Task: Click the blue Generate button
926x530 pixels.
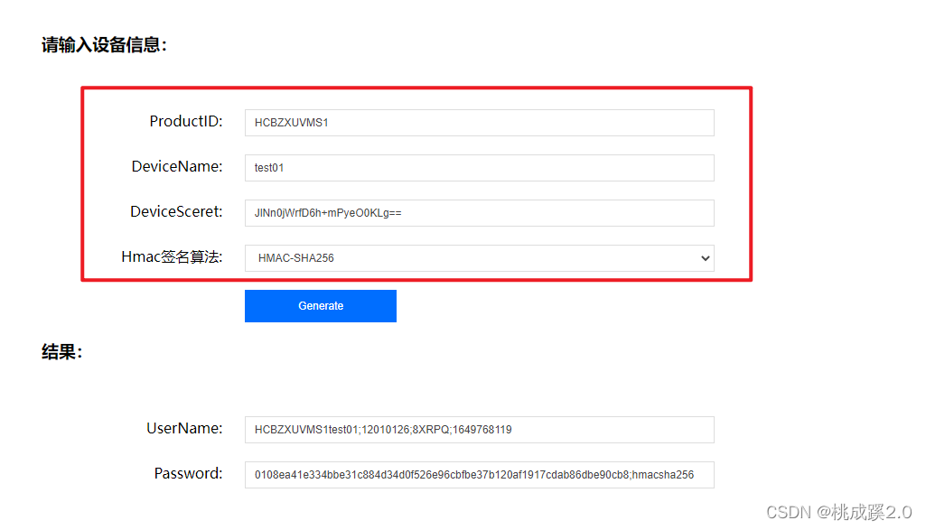Action: point(320,306)
